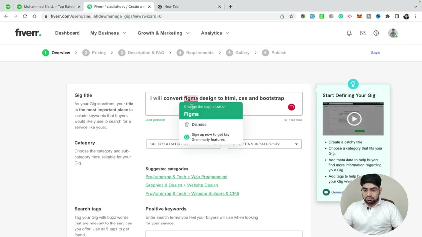Click the browser home button
This screenshot has width=422, height=237.
[x=34, y=16]
